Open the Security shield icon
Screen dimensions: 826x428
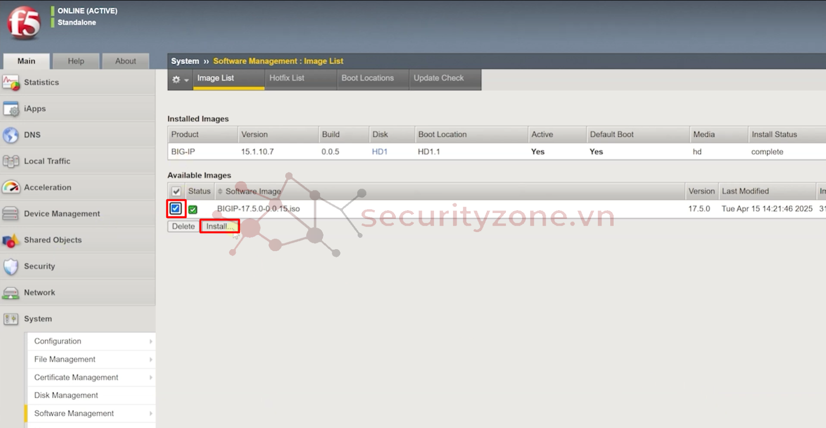click(x=11, y=266)
